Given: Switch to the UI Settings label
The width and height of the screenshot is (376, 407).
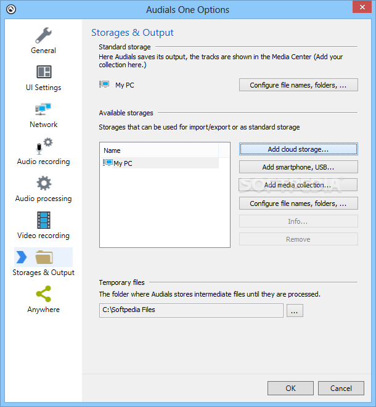Looking at the screenshot, I should pyautogui.click(x=43, y=88).
